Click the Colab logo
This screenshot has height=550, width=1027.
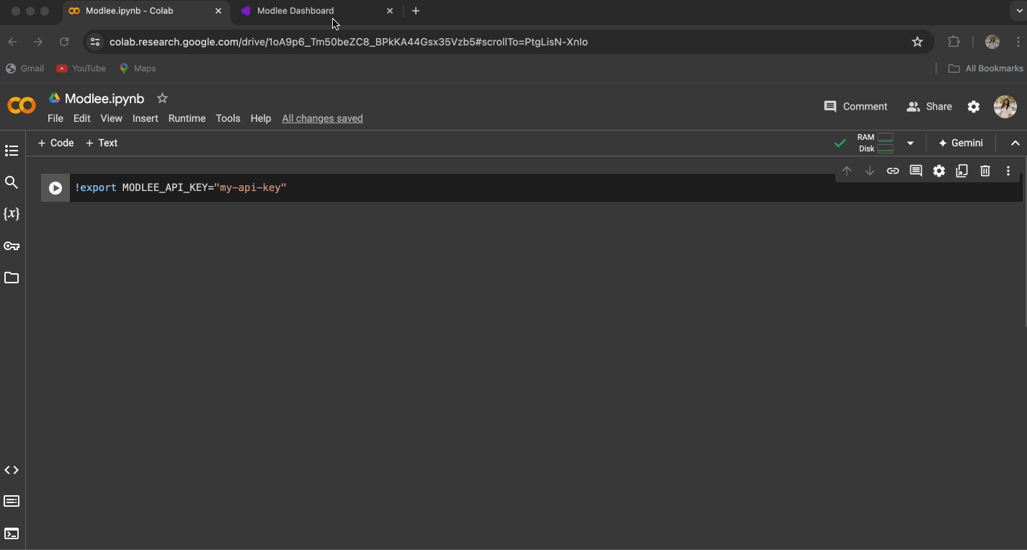[x=22, y=106]
